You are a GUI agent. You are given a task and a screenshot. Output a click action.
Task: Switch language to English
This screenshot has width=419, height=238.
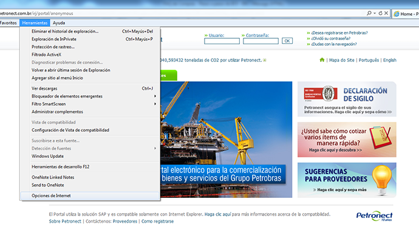click(390, 60)
